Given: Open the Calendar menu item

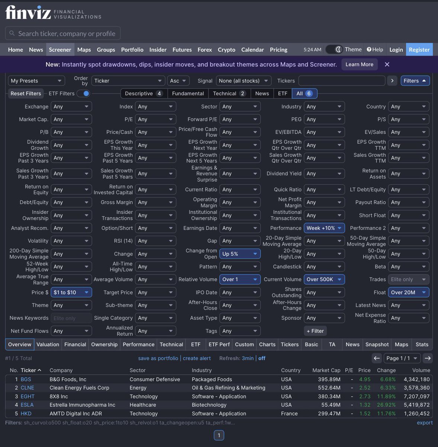Looking at the screenshot, I should [252, 50].
